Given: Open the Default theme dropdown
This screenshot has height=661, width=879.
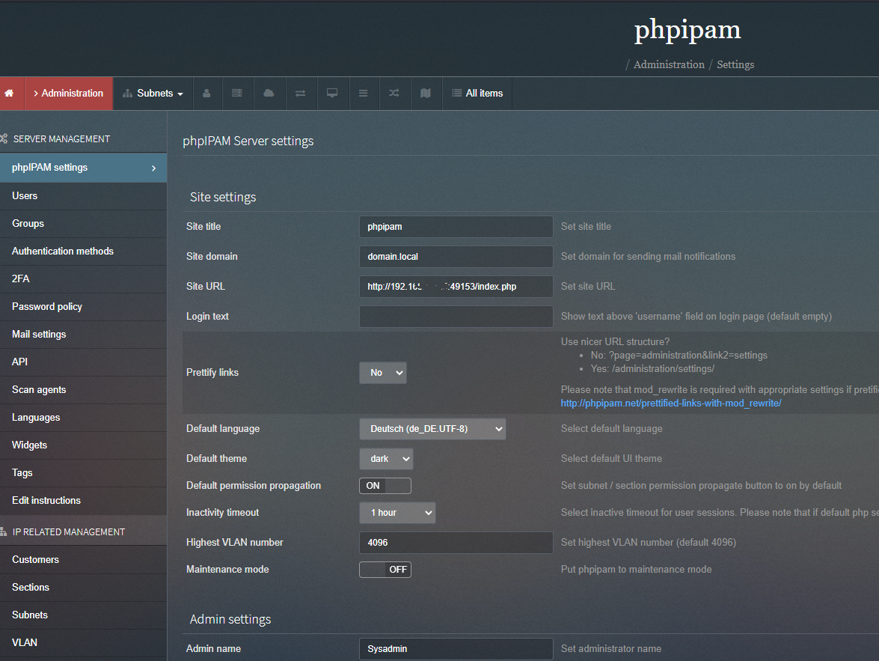Looking at the screenshot, I should (386, 459).
